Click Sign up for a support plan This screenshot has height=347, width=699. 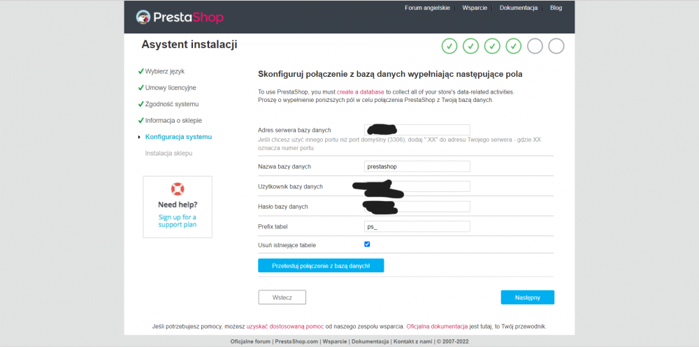[x=178, y=221]
